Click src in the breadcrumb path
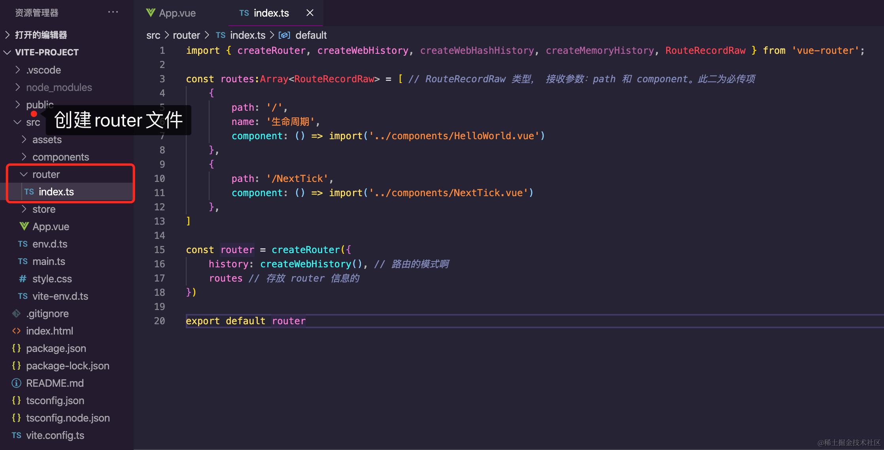Screen dimensions: 884x450 pos(153,35)
